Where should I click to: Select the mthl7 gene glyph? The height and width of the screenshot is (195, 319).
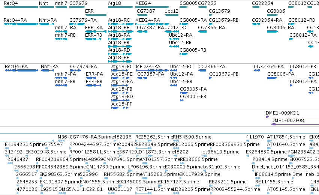click(61, 7)
